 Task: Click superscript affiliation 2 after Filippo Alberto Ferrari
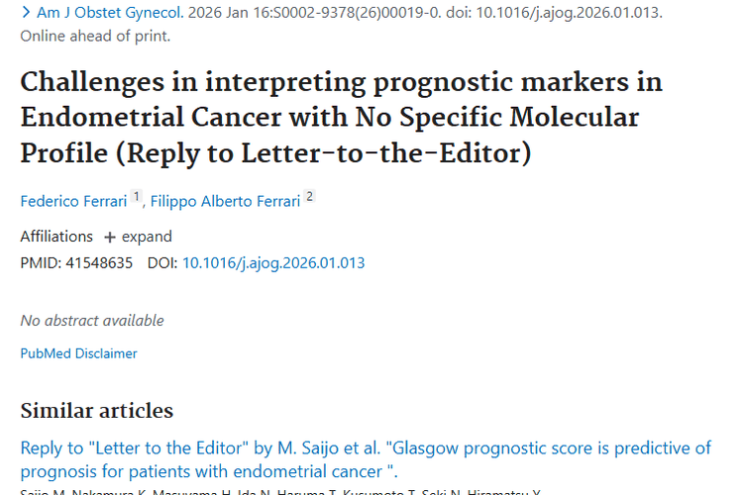pos(309,197)
